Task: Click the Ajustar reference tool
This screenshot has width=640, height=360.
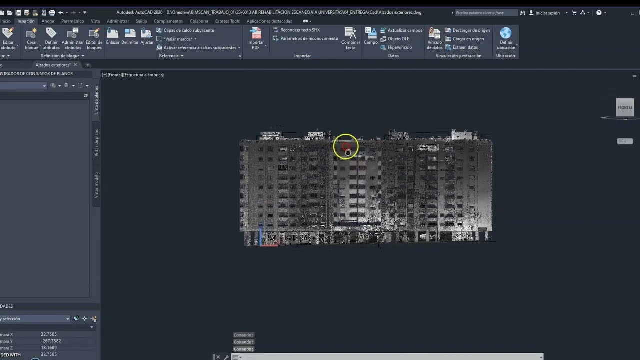Action: 147,36
